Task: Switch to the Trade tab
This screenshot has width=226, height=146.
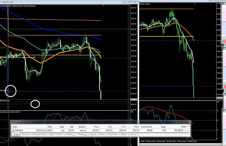Action: point(16,134)
